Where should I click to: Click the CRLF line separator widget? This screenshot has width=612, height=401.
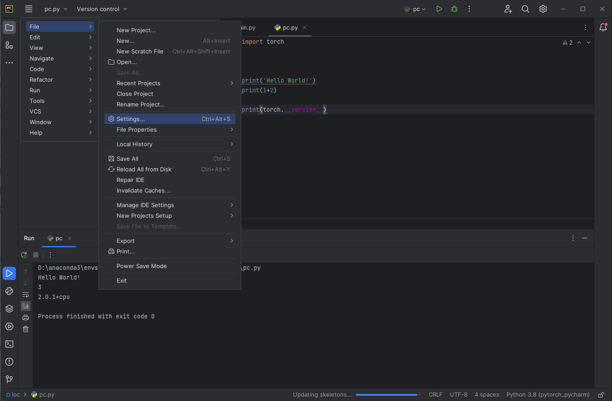click(435, 395)
